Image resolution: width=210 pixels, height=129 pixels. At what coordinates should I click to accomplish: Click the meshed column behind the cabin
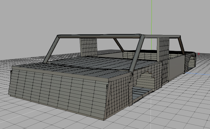[88, 47]
